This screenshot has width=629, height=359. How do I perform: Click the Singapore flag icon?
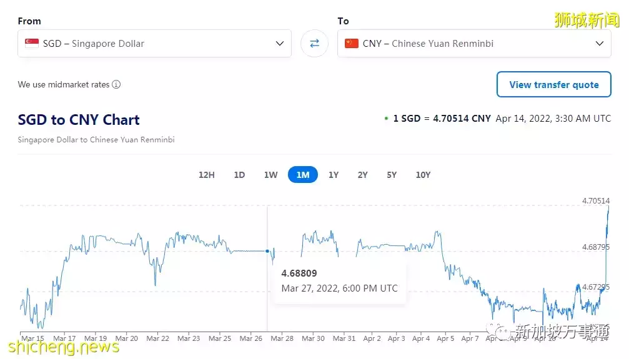[32, 43]
